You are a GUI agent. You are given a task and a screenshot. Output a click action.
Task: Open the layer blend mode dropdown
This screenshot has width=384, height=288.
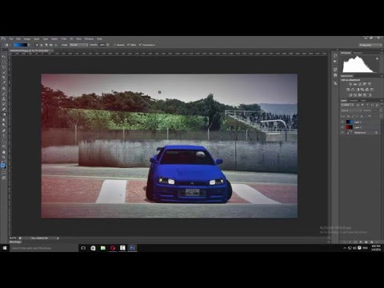click(x=351, y=110)
